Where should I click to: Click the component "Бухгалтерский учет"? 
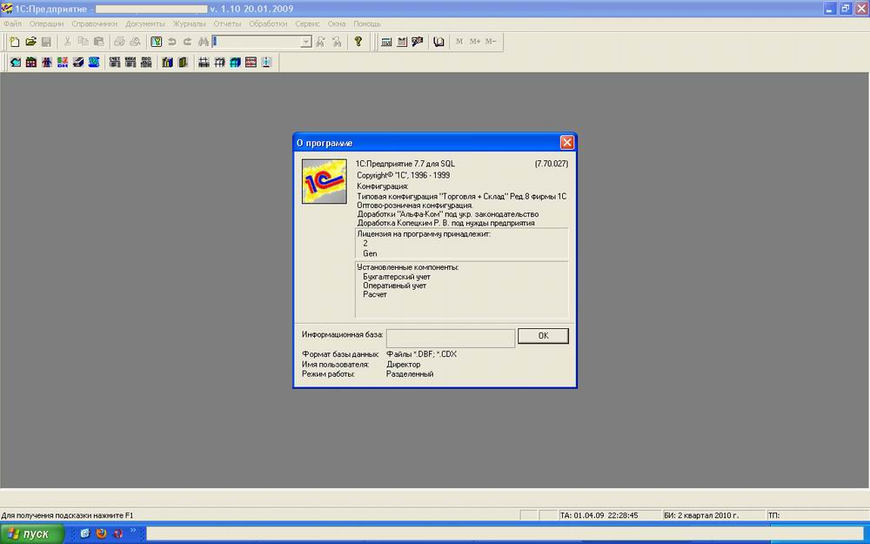[x=397, y=277]
